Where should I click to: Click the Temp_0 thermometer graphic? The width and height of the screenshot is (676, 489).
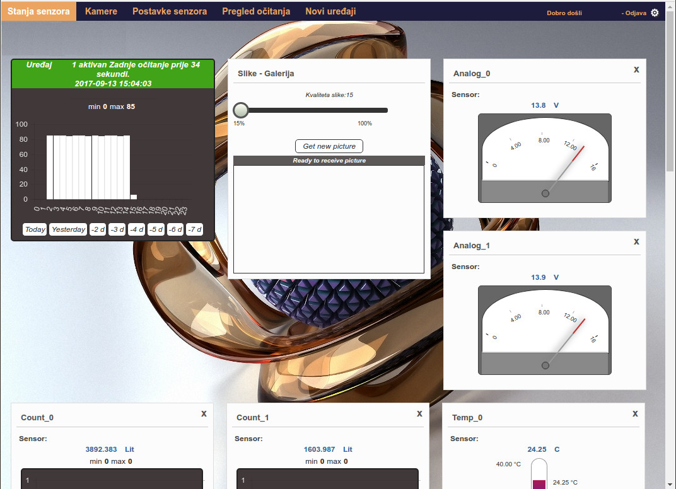point(539,474)
